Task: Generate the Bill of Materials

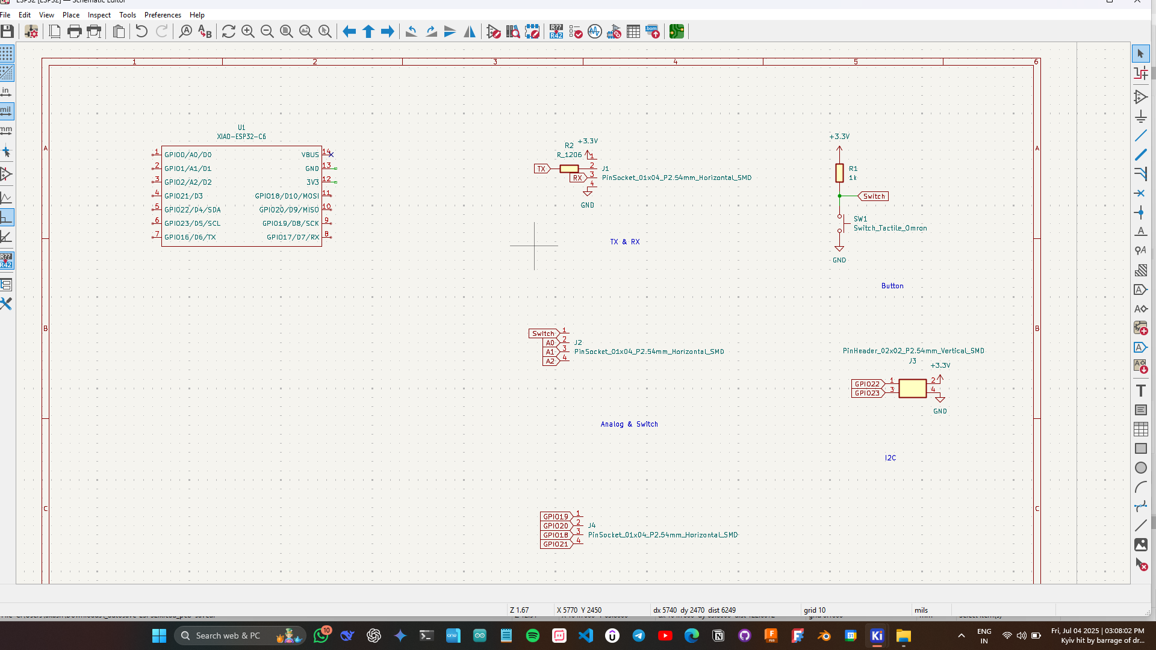Action: tap(653, 31)
